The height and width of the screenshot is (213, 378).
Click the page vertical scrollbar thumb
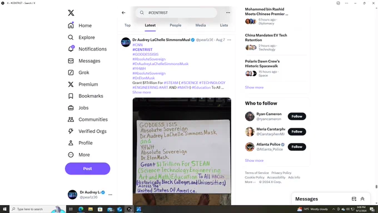tap(376, 187)
